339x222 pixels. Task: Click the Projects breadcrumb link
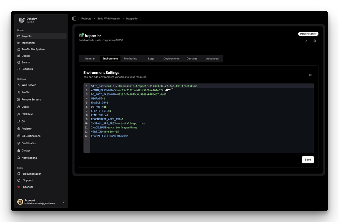pyautogui.click(x=86, y=18)
